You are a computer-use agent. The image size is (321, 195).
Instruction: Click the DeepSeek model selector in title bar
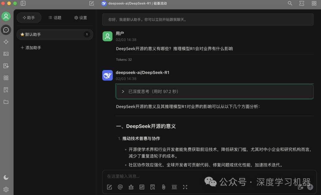point(134,3)
